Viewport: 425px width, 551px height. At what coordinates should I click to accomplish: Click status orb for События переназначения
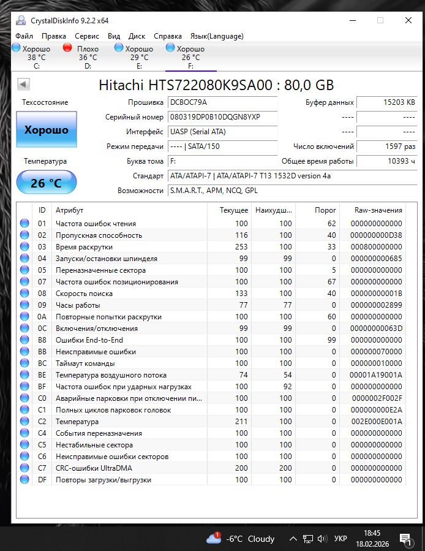(x=24, y=433)
